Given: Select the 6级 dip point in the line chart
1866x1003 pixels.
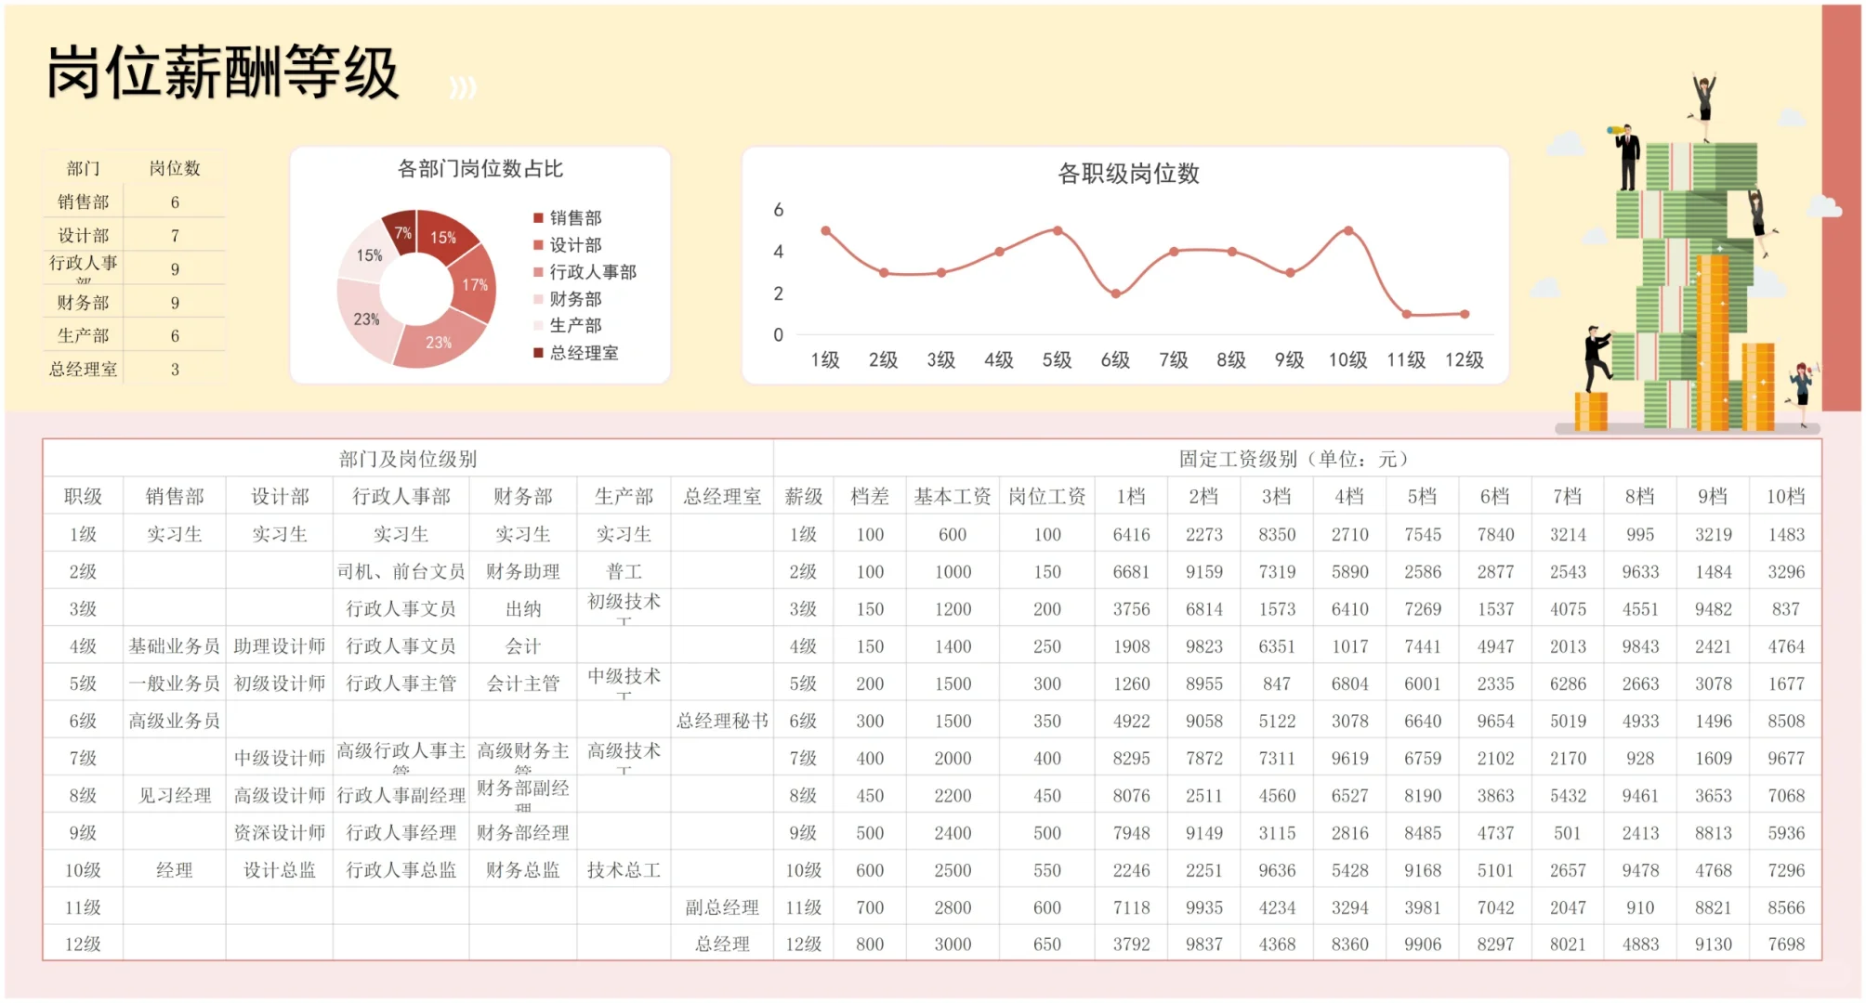Looking at the screenshot, I should pyautogui.click(x=1115, y=294).
